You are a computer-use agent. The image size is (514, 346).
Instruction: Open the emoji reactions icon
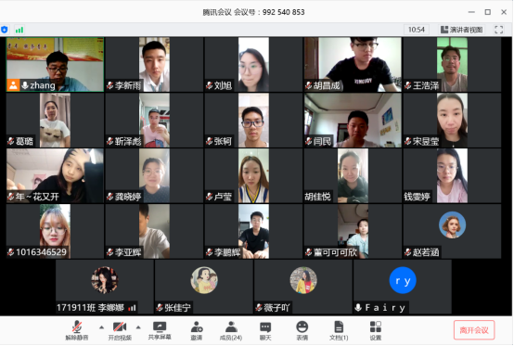[302, 330]
